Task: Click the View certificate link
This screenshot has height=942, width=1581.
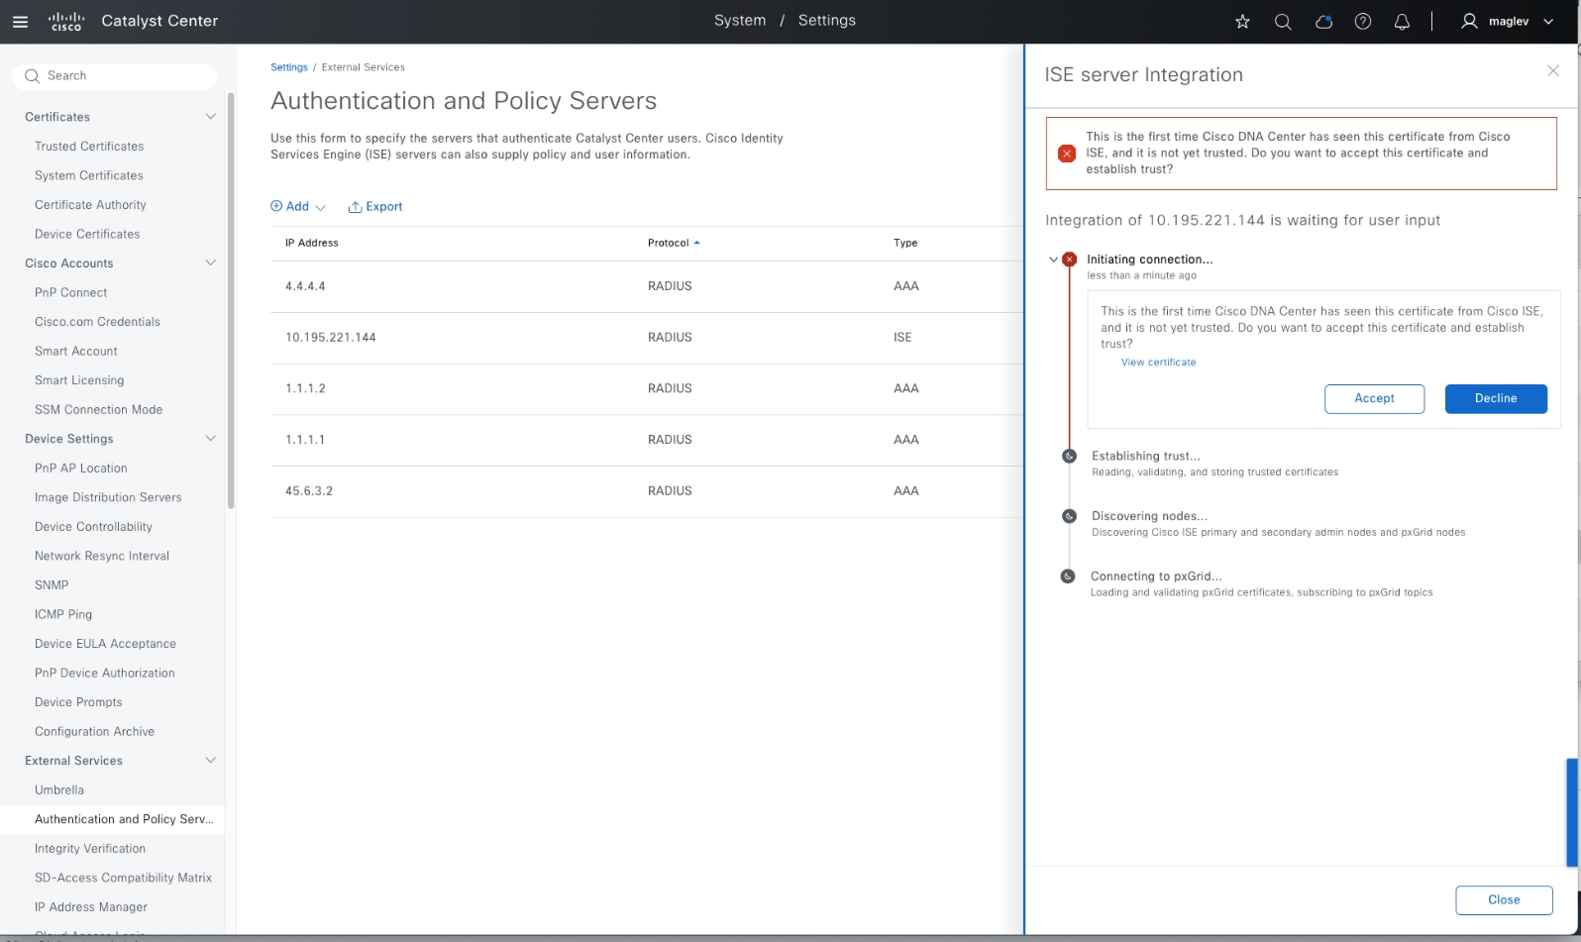Action: click(1158, 363)
